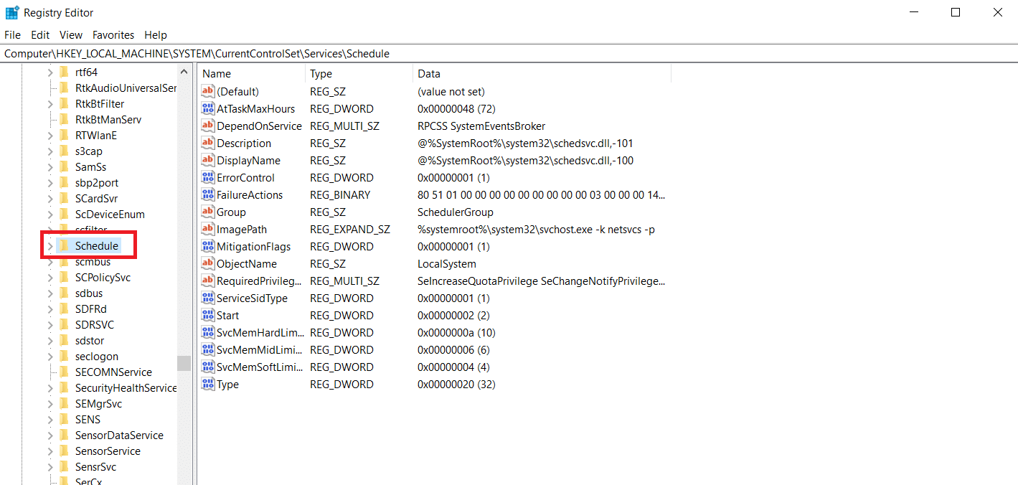Open the Favorites menu
This screenshot has width=1018, height=485.
pyautogui.click(x=113, y=34)
